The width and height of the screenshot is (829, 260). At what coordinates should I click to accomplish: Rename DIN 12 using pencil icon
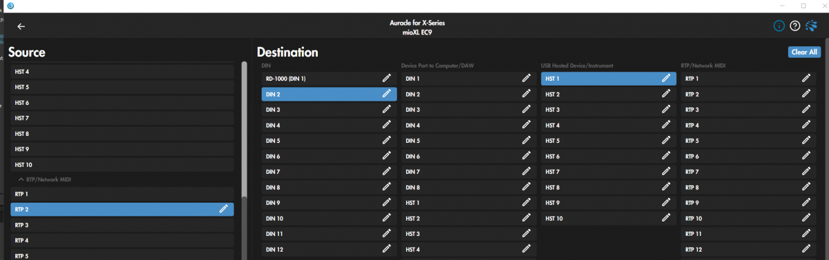tap(387, 250)
